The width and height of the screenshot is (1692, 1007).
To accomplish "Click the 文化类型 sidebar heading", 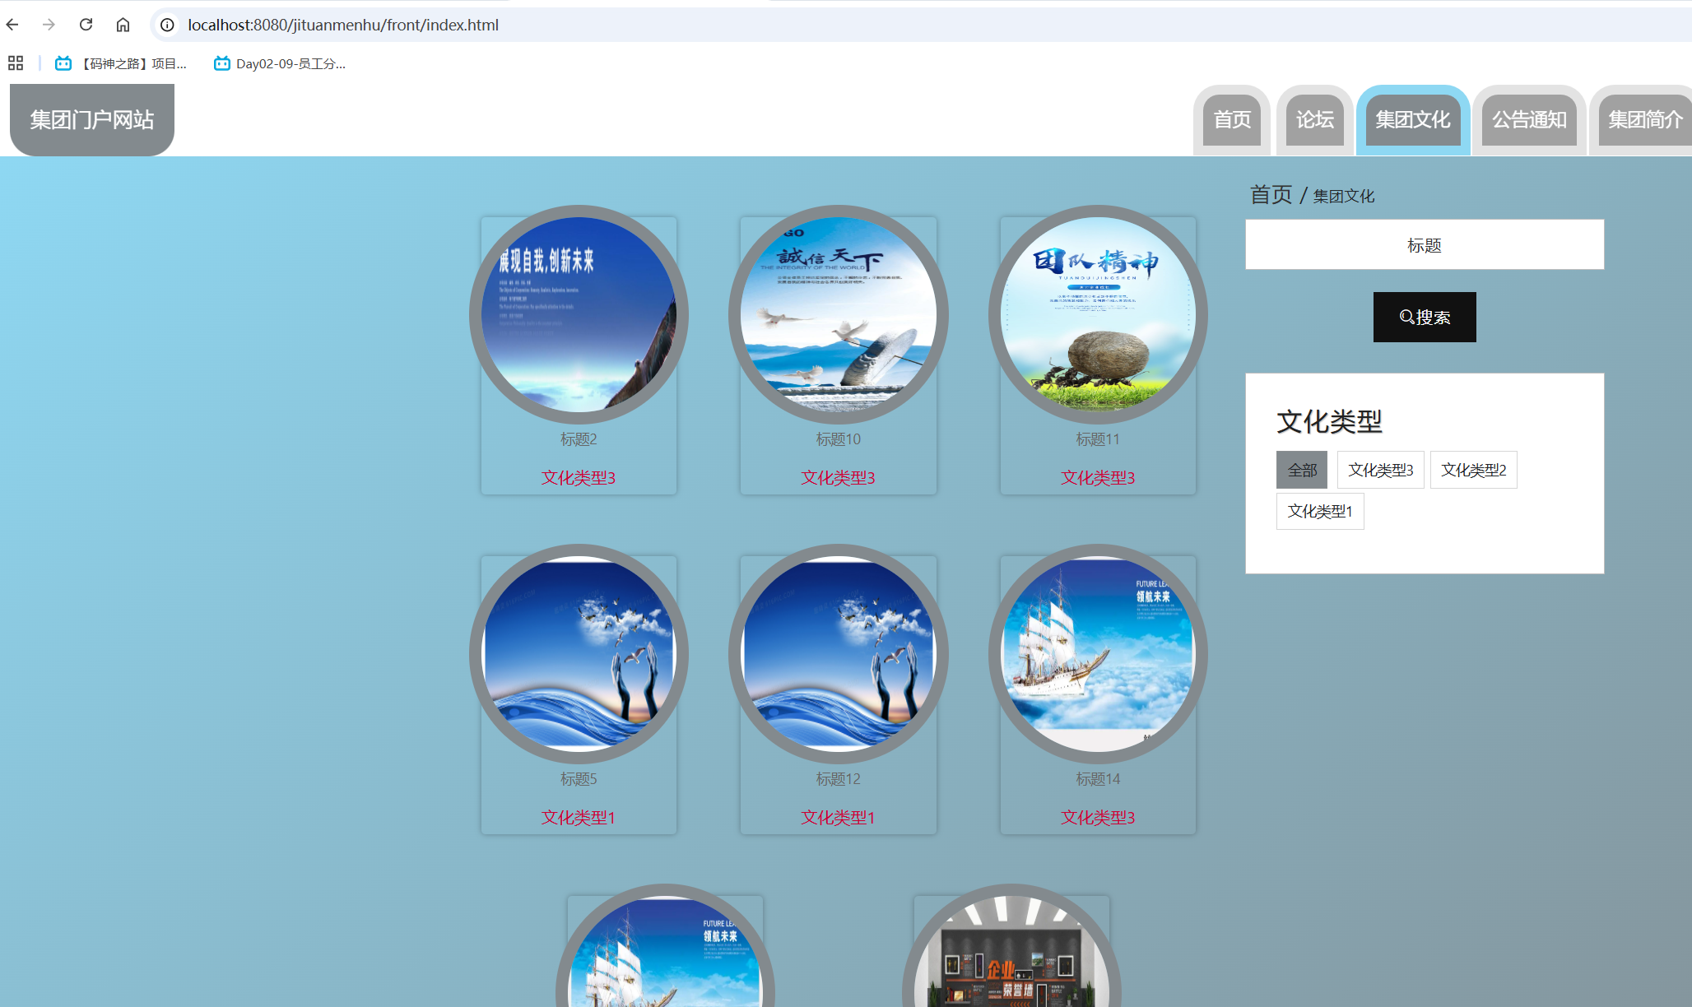I will [x=1329, y=421].
